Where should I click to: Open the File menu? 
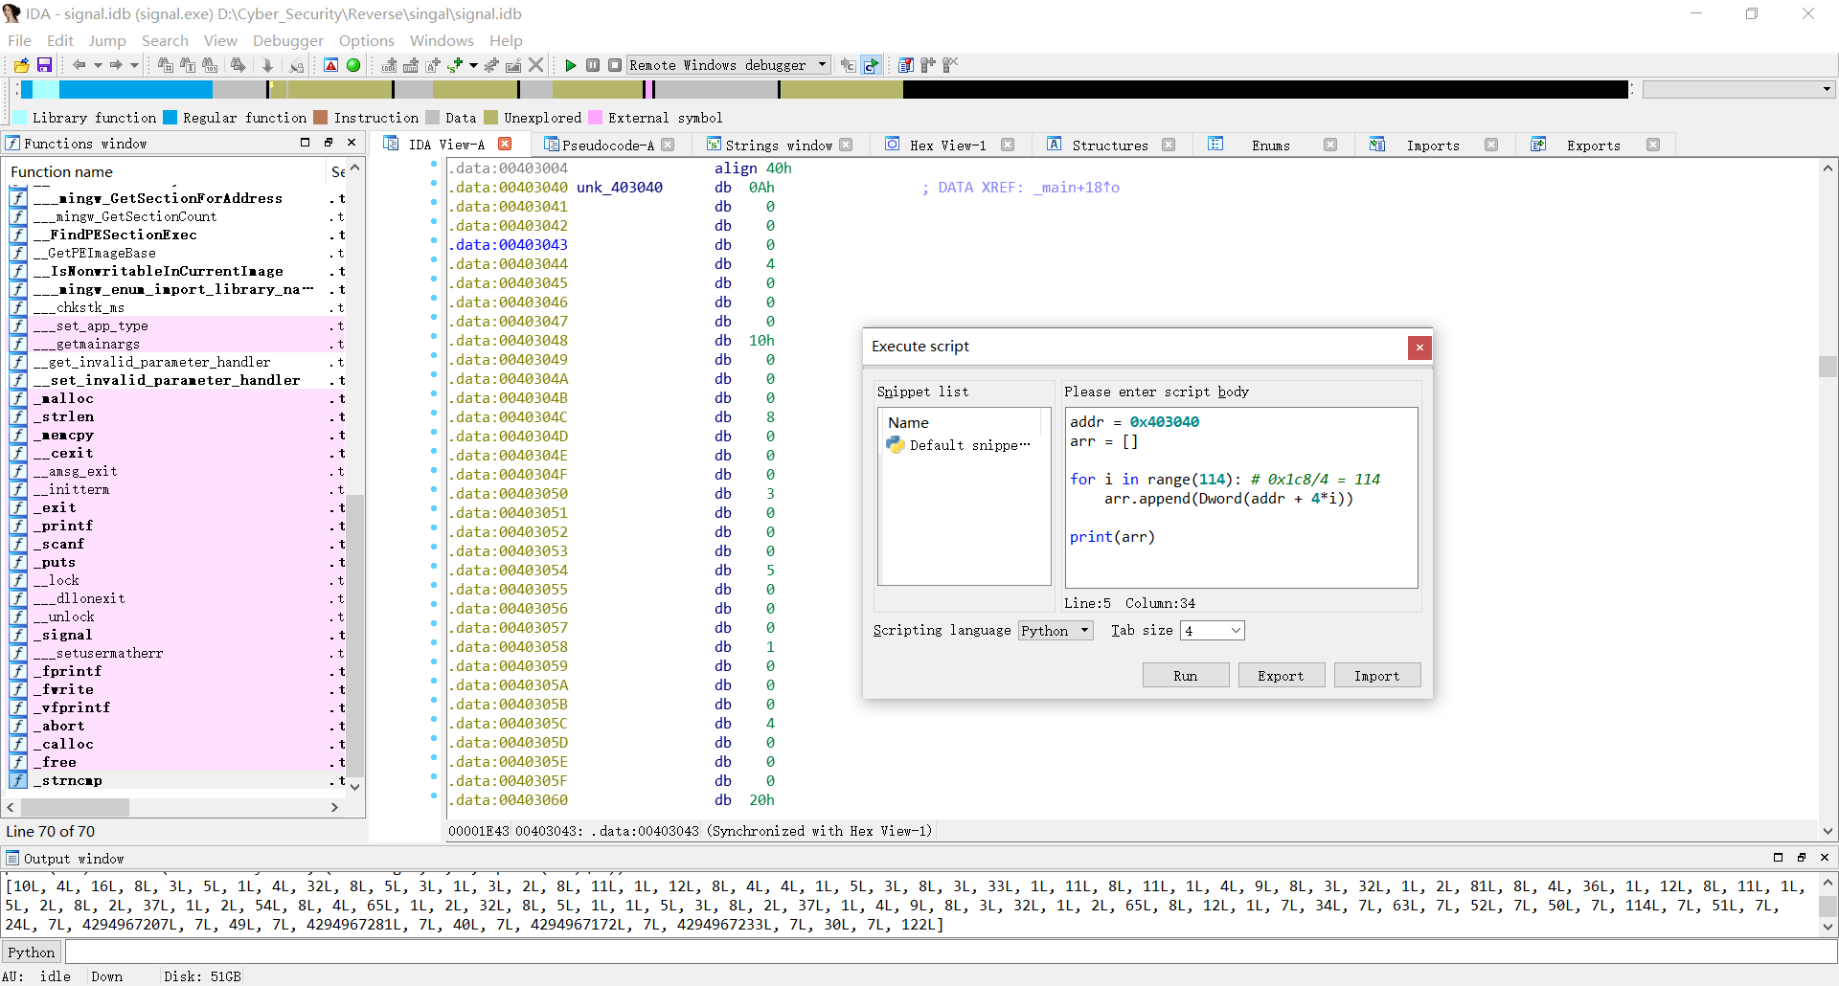(19, 40)
